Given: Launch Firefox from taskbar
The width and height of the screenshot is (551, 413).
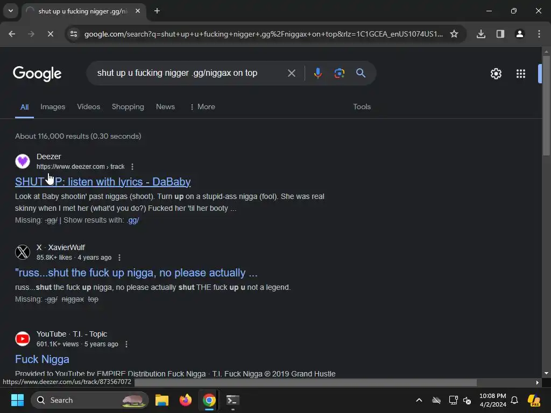Looking at the screenshot, I should (186, 400).
